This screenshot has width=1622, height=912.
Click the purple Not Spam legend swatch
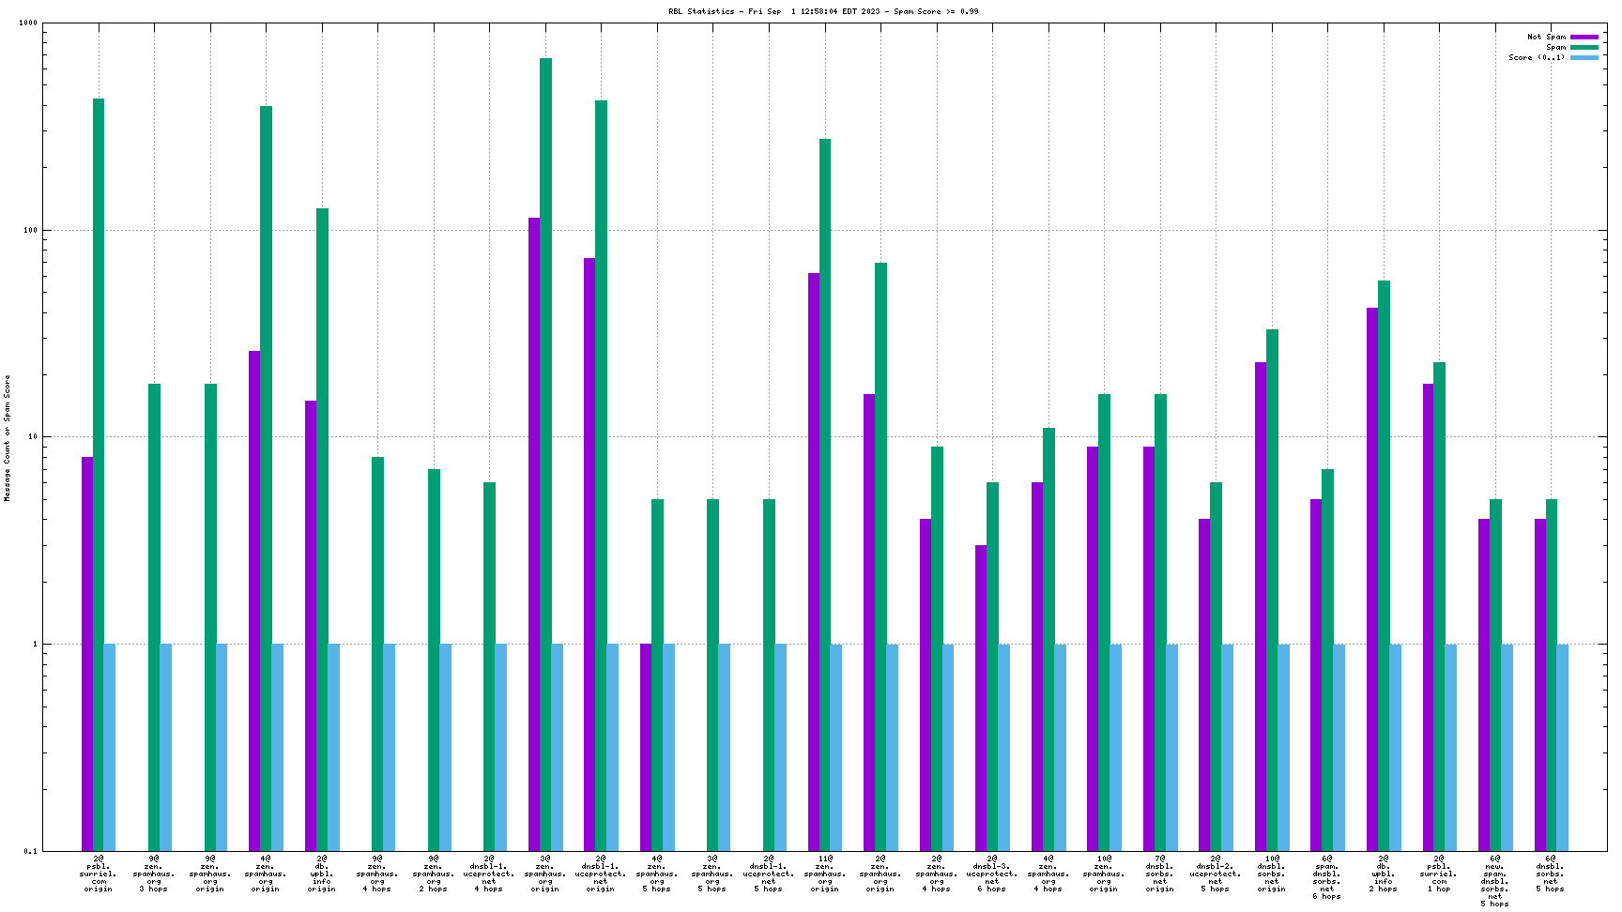tap(1584, 38)
